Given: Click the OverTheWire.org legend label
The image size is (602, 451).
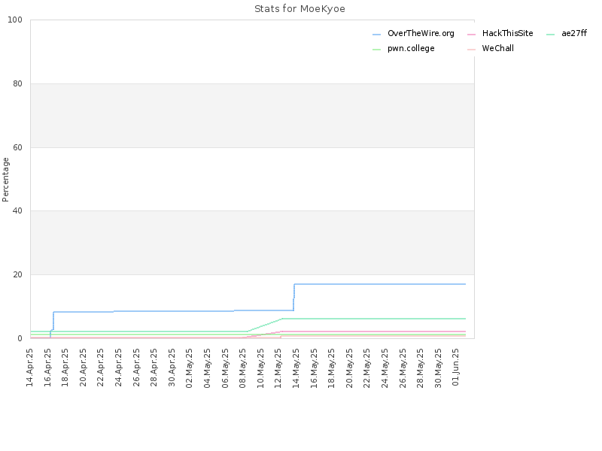Looking at the screenshot, I should [421, 33].
